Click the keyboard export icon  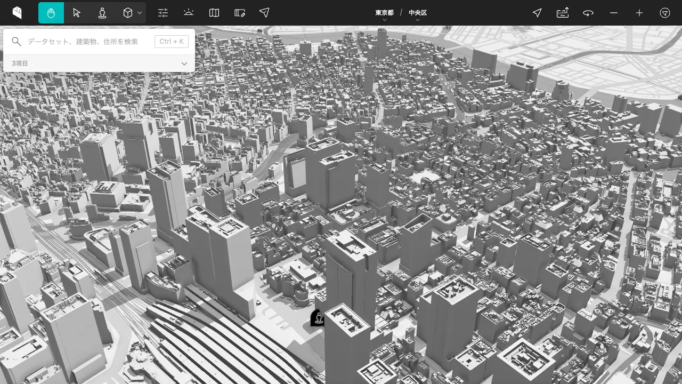click(563, 13)
